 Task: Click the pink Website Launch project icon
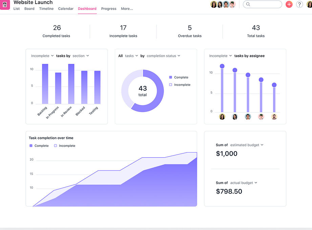coord(5,4)
